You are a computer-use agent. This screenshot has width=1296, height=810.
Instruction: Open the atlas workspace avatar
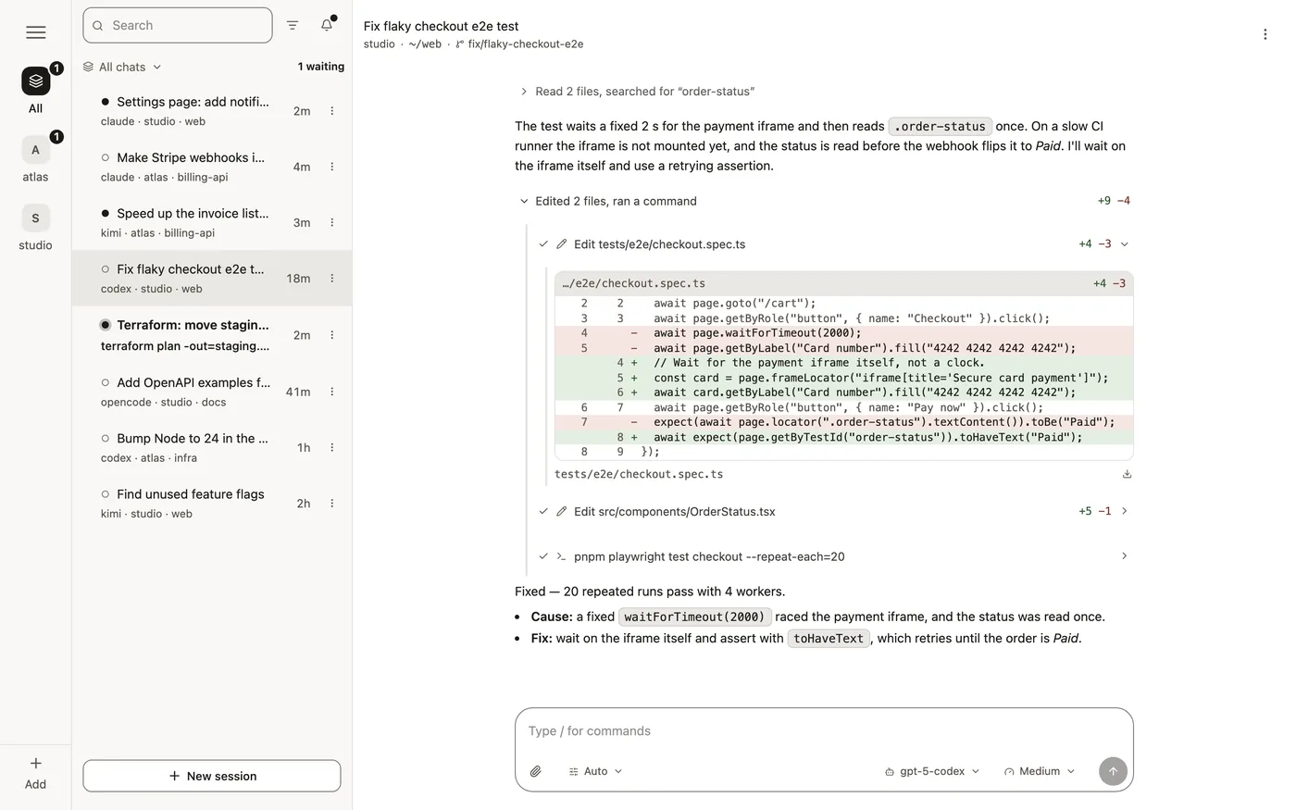tap(35, 149)
